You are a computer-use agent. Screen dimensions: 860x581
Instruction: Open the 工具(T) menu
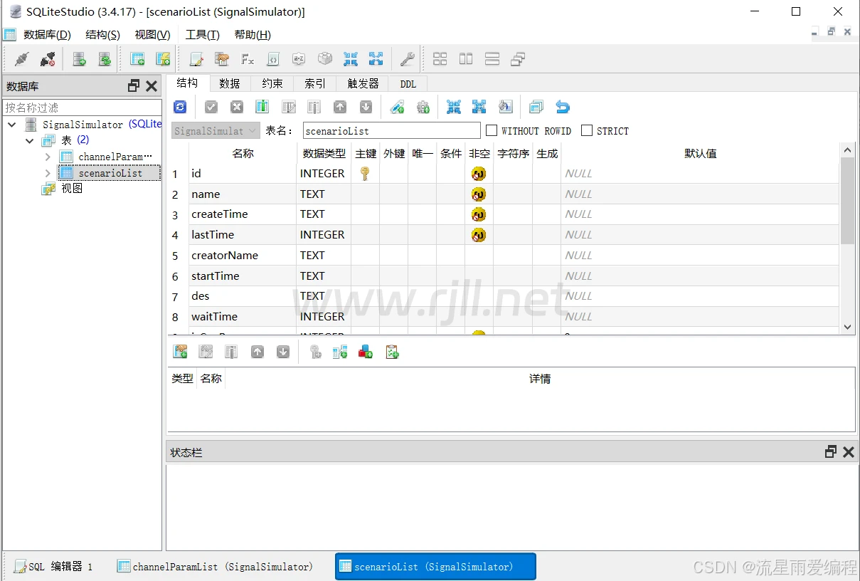click(x=202, y=35)
